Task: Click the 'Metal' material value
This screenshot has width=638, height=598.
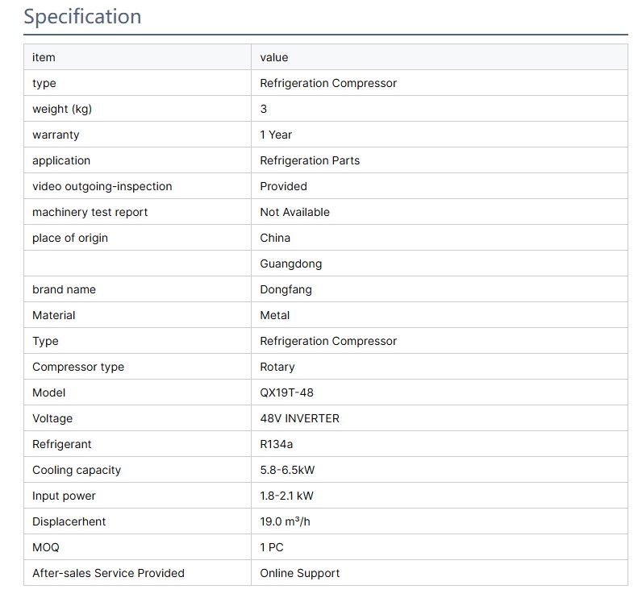Action: coord(275,315)
